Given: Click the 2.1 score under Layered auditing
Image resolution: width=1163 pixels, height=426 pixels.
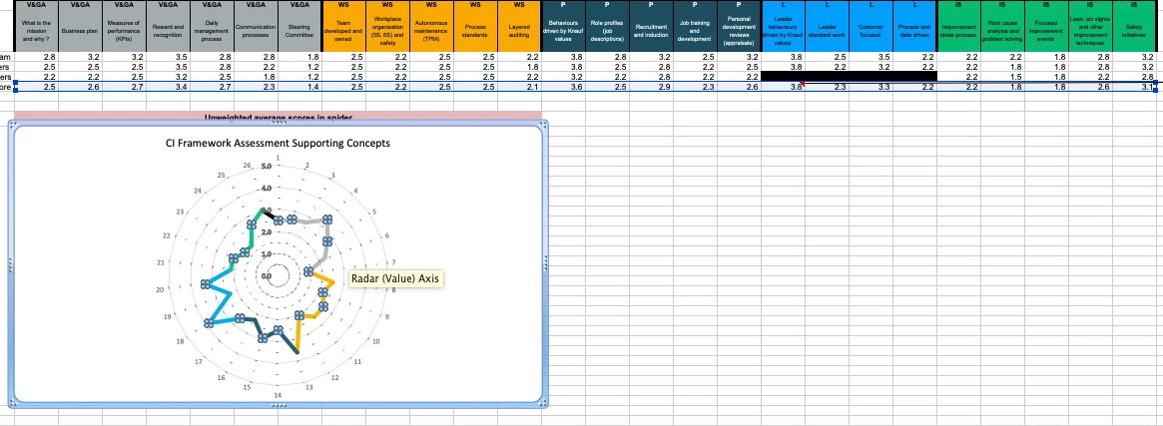Looking at the screenshot, I should tap(519, 88).
